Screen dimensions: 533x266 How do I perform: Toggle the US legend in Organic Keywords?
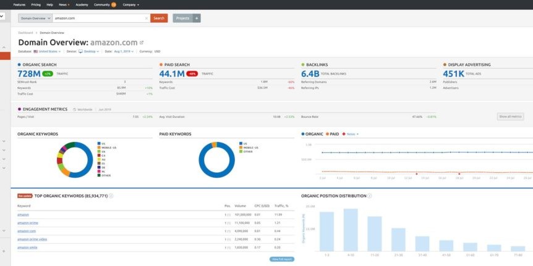pyautogui.click(x=101, y=144)
